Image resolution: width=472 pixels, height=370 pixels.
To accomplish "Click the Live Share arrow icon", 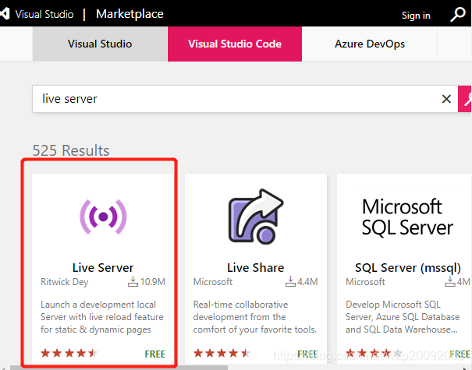I will click(256, 217).
